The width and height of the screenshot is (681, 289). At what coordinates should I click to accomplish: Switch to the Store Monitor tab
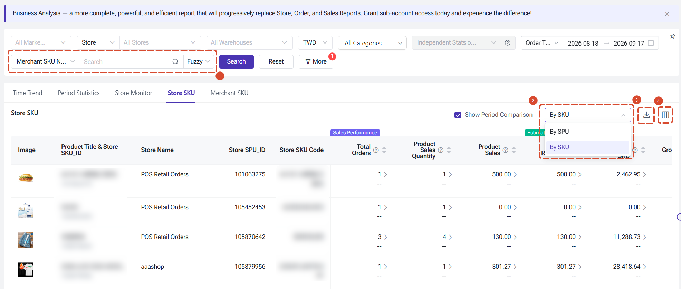[134, 93]
